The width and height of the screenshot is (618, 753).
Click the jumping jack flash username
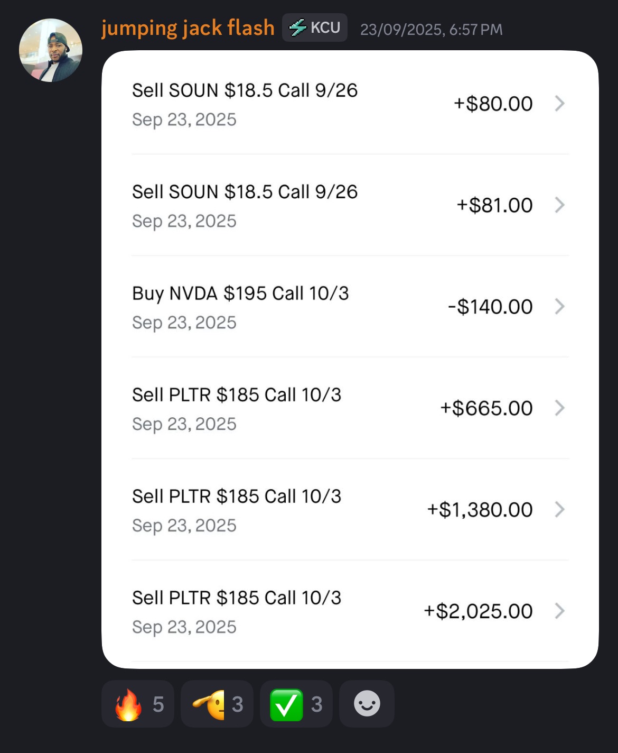(x=188, y=28)
